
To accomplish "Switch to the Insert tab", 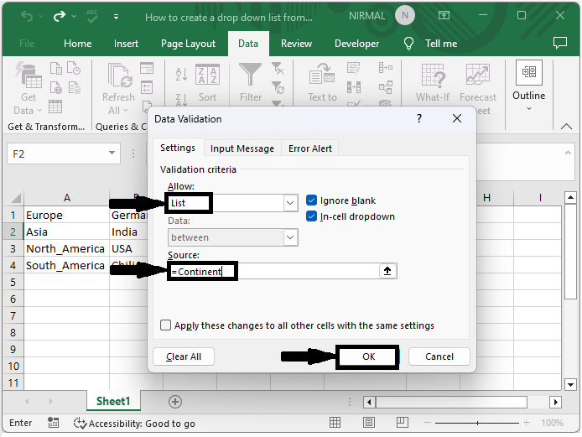I will point(126,44).
